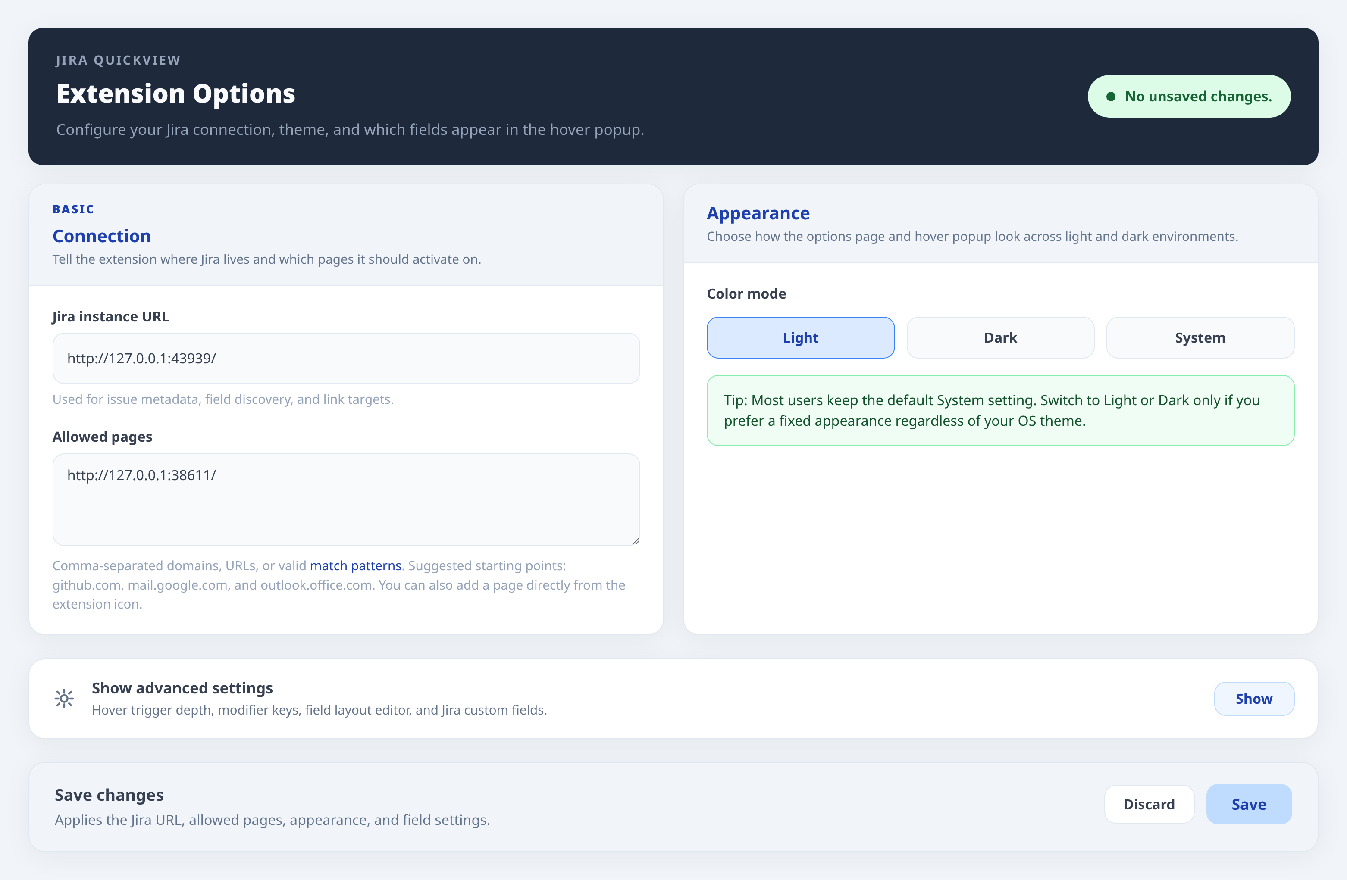Viewport: 1347px width, 880px height.
Task: Click the Appearance section heading
Action: tap(758, 213)
